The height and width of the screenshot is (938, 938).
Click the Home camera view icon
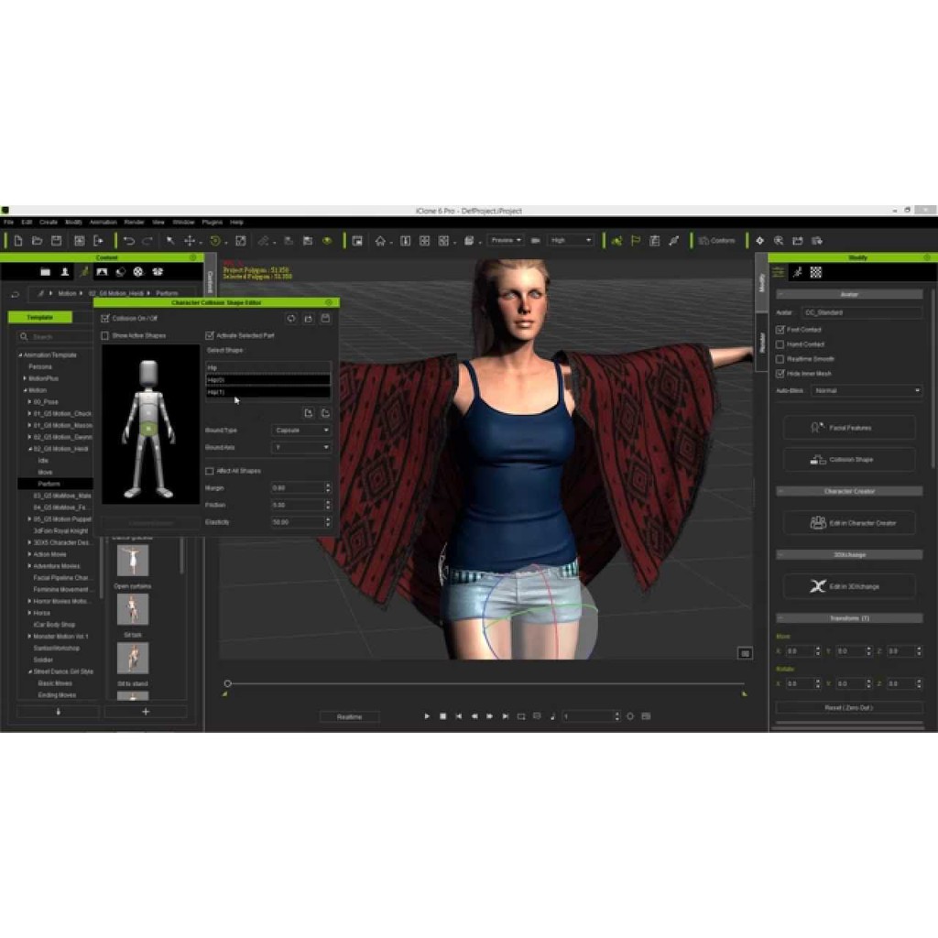pos(380,241)
